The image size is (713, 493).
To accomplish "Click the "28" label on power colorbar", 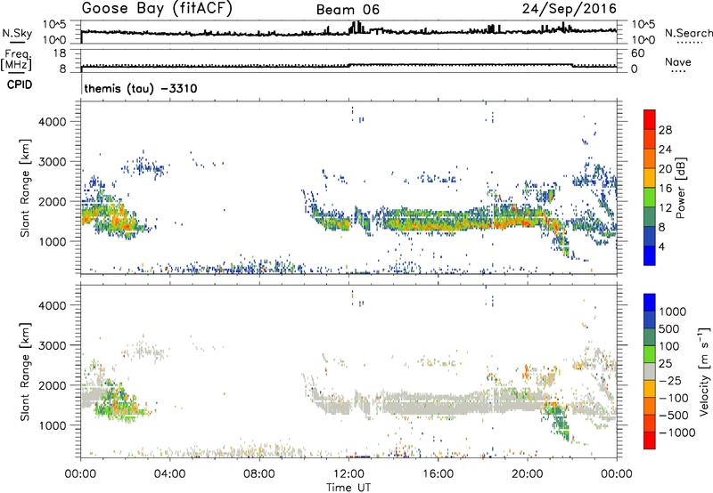I will click(665, 130).
